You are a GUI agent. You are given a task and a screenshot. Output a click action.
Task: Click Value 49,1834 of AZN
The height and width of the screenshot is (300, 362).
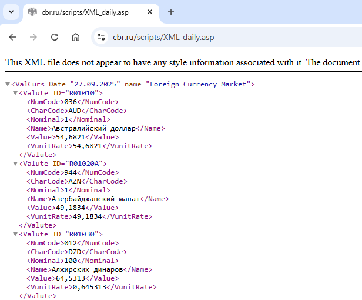71,208
